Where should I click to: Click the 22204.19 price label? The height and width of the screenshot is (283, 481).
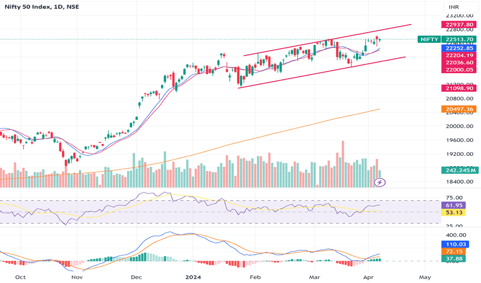(x=459, y=56)
